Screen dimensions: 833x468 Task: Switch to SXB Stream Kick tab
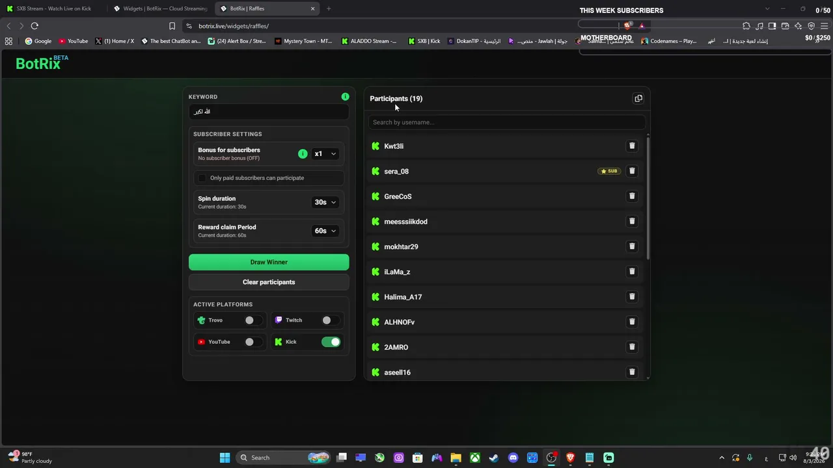tap(53, 8)
